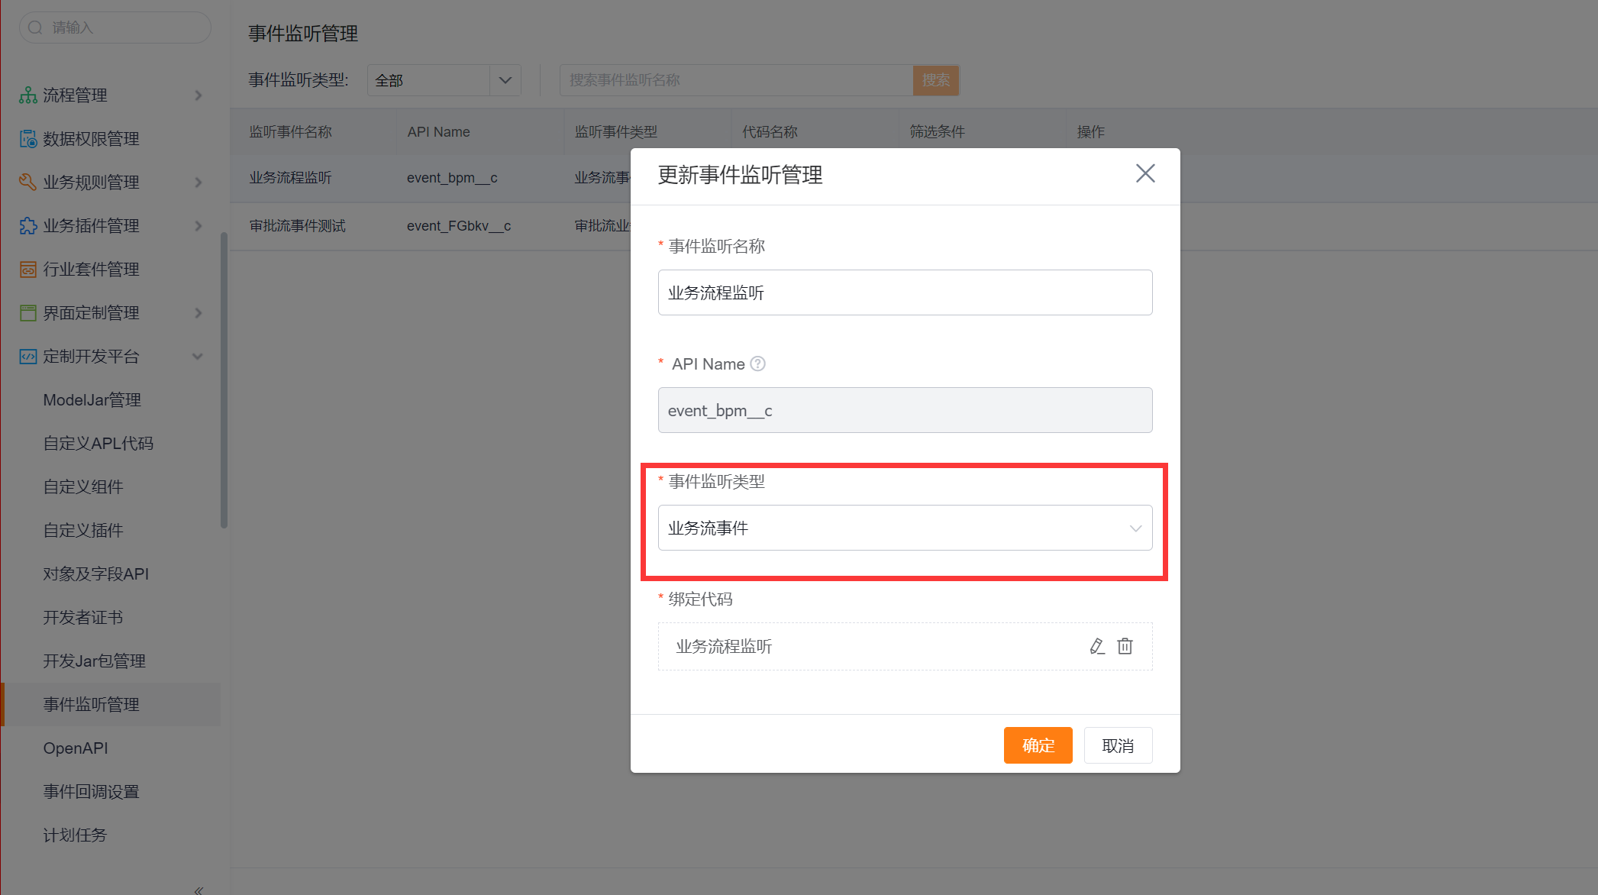Click table cell event_FGbkv__c
This screenshot has width=1598, height=895.
click(x=459, y=226)
